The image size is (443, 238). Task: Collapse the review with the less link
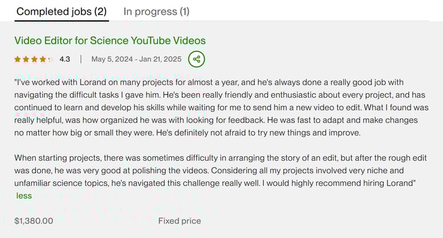tap(24, 195)
